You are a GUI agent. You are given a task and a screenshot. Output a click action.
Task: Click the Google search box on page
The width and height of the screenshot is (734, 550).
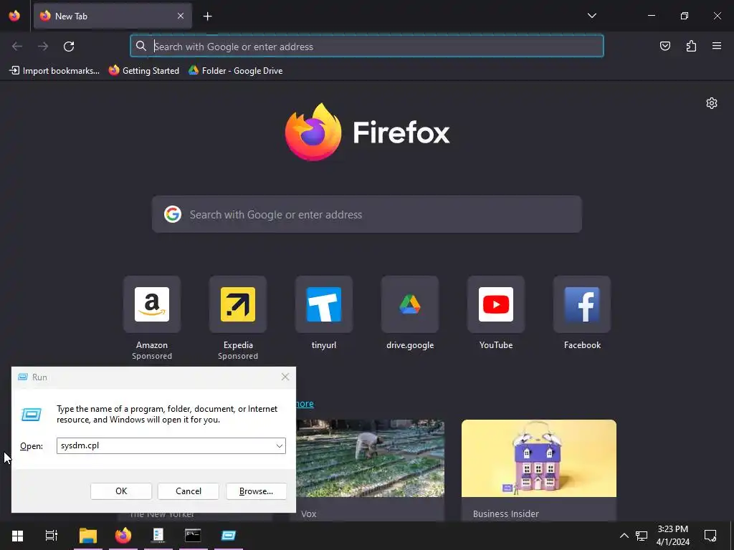click(367, 215)
